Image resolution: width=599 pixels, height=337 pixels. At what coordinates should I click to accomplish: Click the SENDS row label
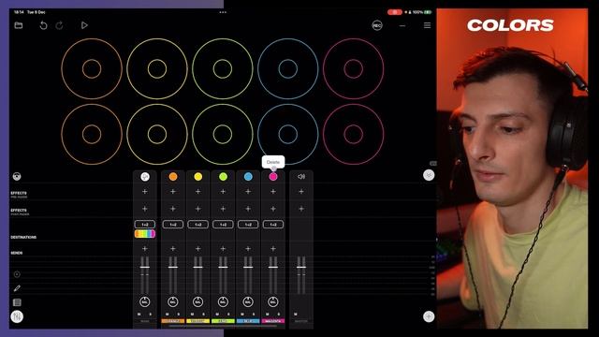coord(17,253)
